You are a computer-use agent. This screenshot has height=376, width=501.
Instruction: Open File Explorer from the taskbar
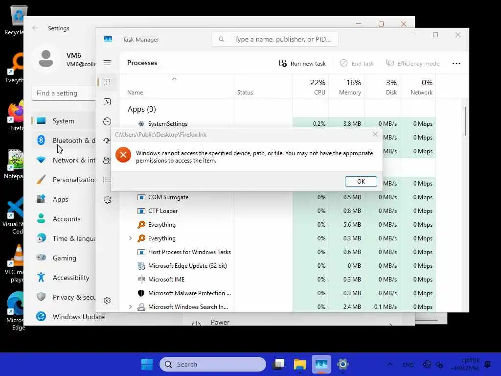tap(300, 364)
